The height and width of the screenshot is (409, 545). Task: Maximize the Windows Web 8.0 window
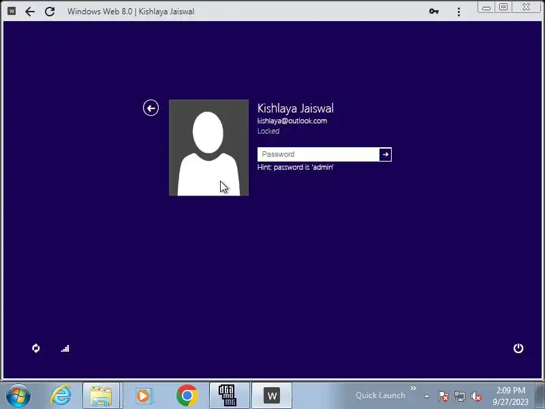click(x=503, y=7)
